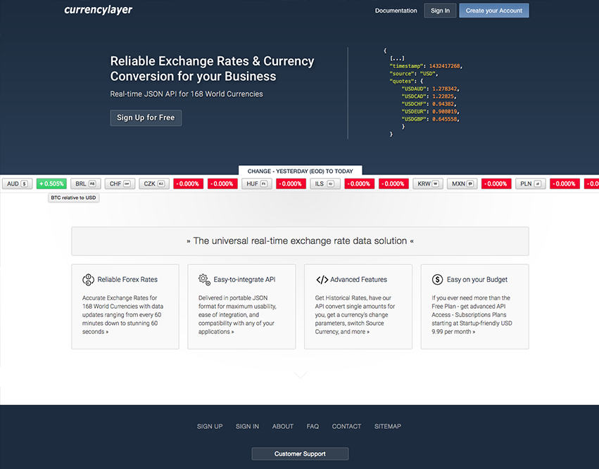Click the down chevron below the feature cards
This screenshot has width=599, height=469.
(301, 375)
